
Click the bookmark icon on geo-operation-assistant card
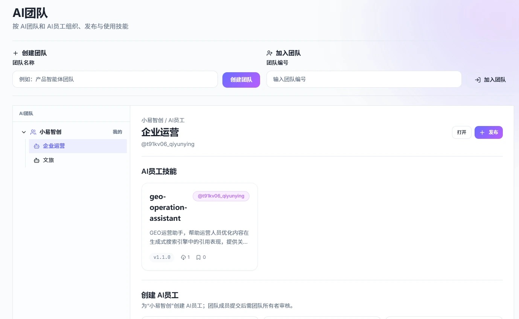point(198,257)
